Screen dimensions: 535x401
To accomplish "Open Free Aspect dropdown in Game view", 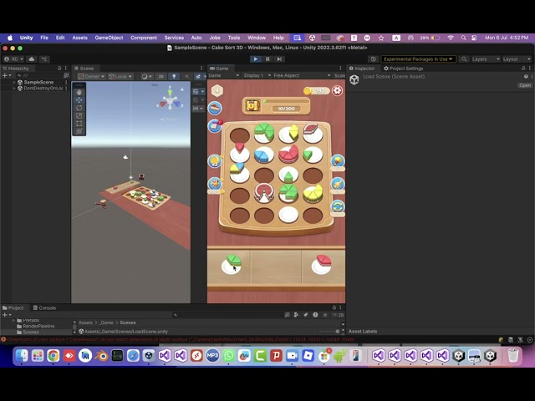I will tap(302, 75).
